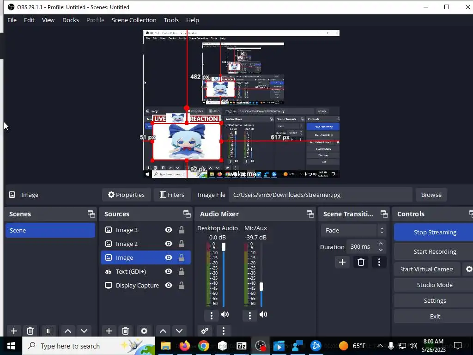Remove scene transition with trash icon

(361, 262)
